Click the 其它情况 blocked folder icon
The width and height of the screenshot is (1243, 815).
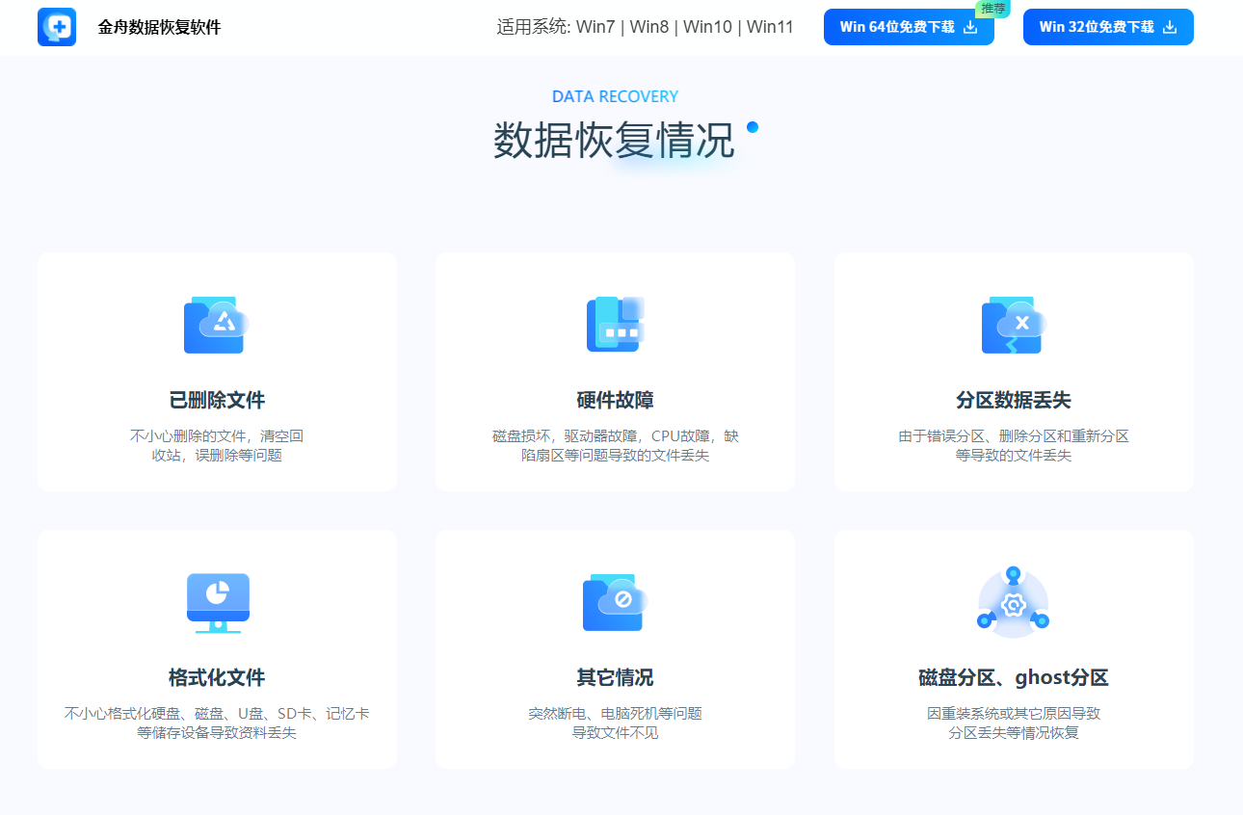[x=615, y=603]
